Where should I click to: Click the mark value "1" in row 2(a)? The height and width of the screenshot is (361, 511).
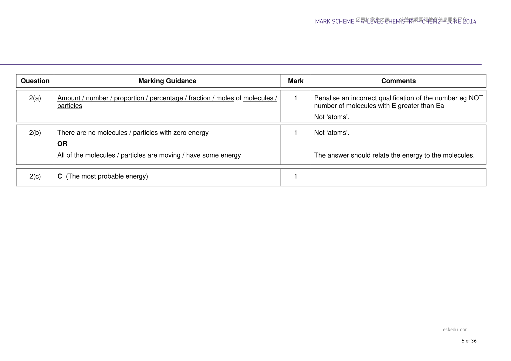click(296, 98)
